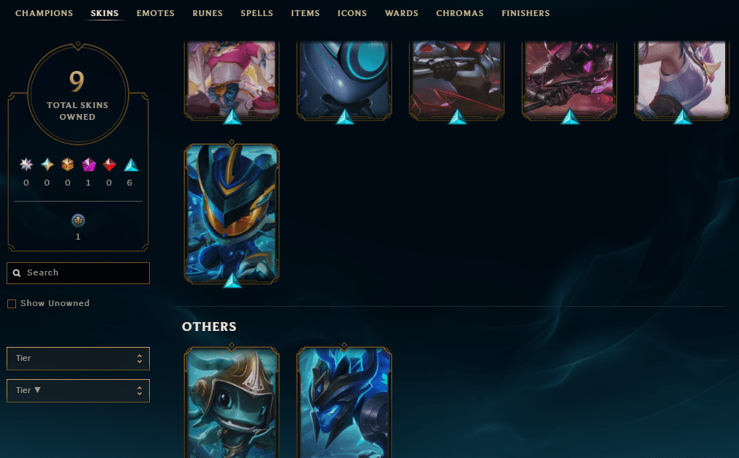Open the Finishers tab
739x458 pixels.
526,13
